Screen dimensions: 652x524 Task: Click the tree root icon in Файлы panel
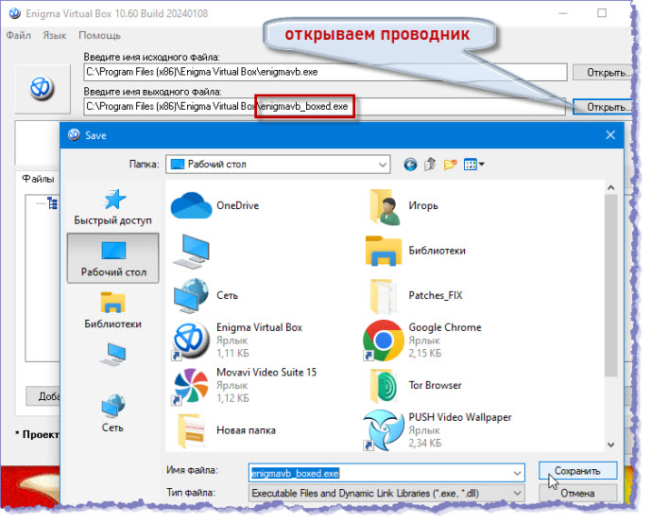[52, 203]
